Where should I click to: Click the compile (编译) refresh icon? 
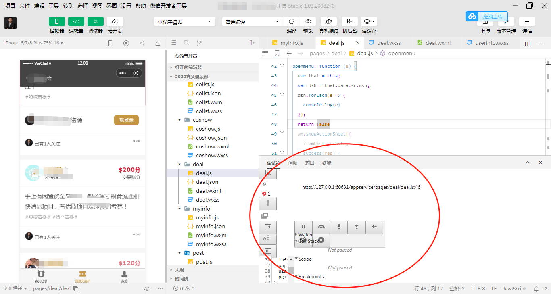point(292,21)
